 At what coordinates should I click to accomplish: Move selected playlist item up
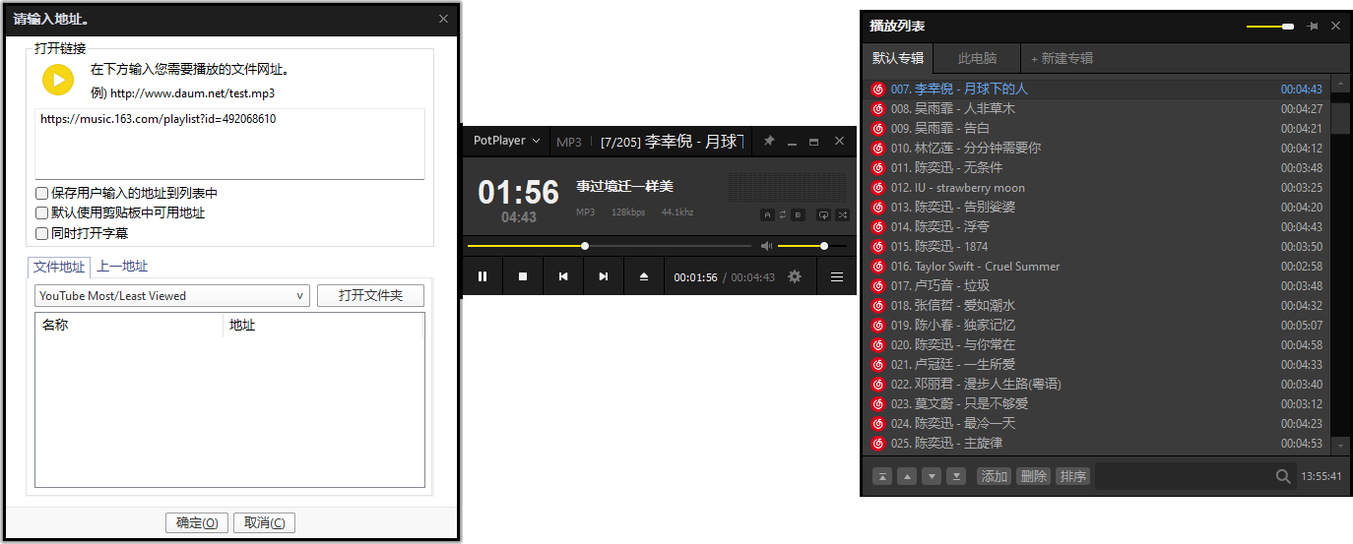(x=907, y=477)
